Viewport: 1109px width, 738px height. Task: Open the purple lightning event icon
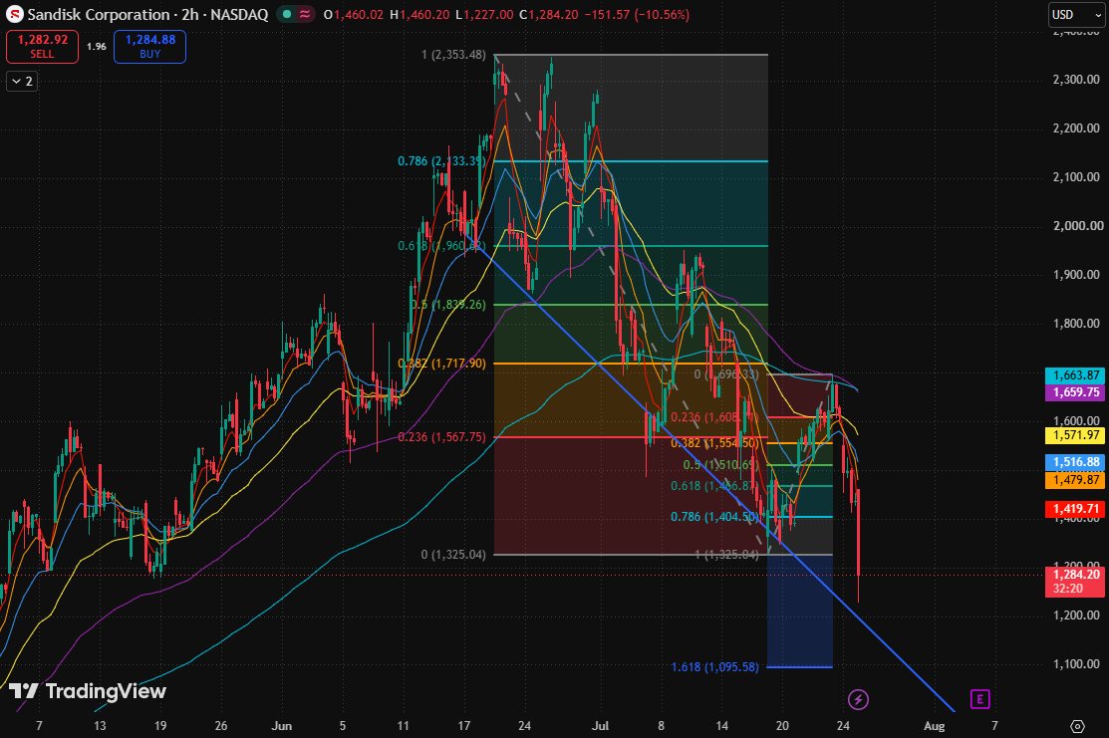pos(858,700)
